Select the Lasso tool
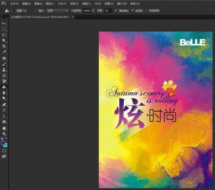215x190 pixels. pyautogui.click(x=4, y=35)
